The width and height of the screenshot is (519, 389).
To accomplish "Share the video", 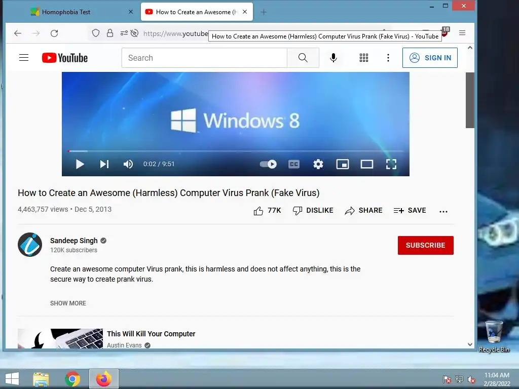I will (363, 211).
